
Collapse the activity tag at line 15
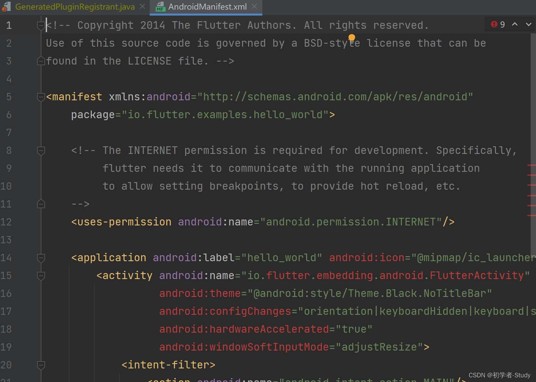pos(41,276)
